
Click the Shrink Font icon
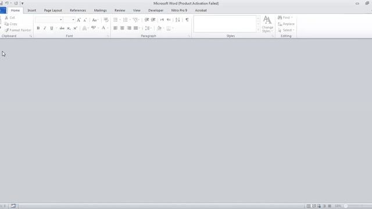tap(85, 20)
